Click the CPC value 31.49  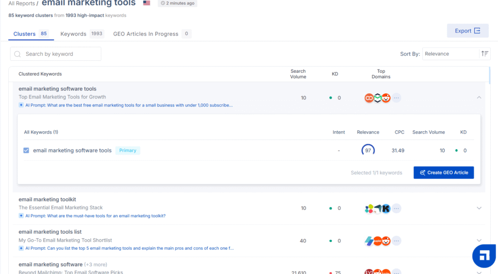(398, 151)
